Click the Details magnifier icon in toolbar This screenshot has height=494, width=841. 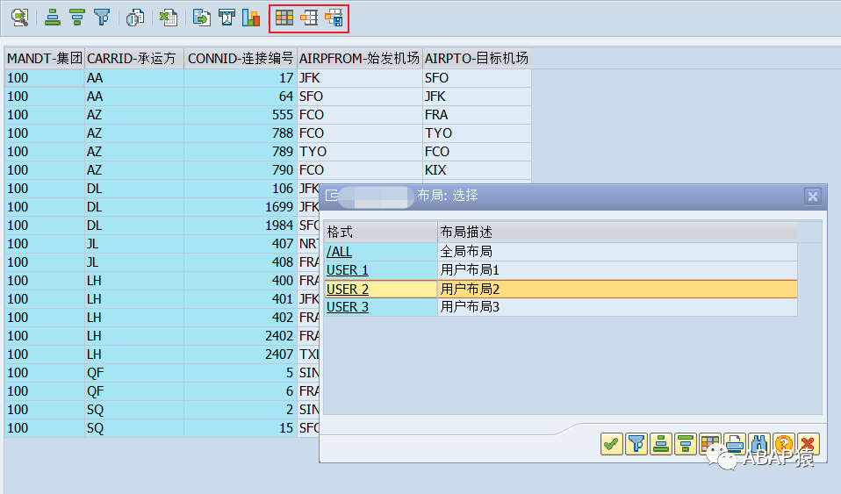pos(20,18)
